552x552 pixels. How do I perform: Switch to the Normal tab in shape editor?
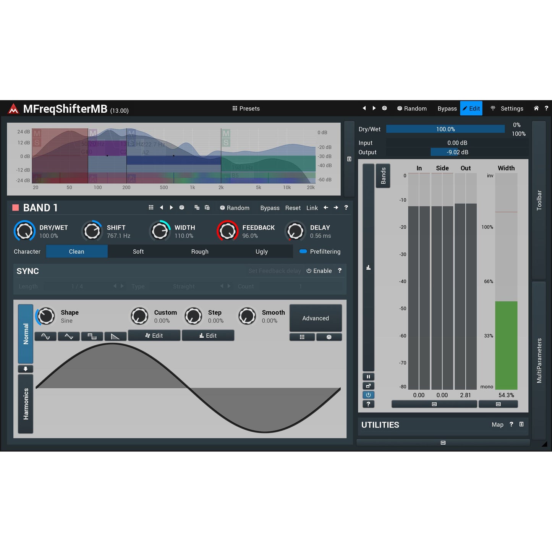25,333
